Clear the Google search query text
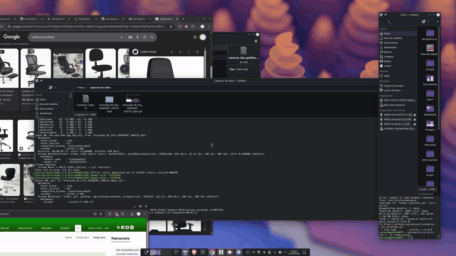 point(122,37)
